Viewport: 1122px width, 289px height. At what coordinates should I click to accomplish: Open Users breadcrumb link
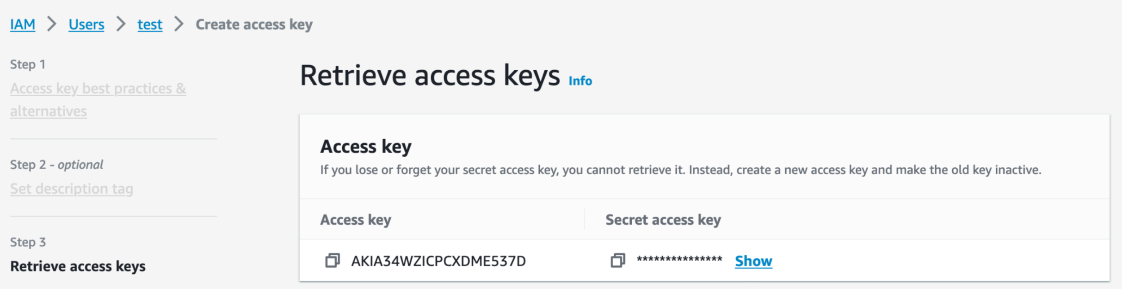86,24
